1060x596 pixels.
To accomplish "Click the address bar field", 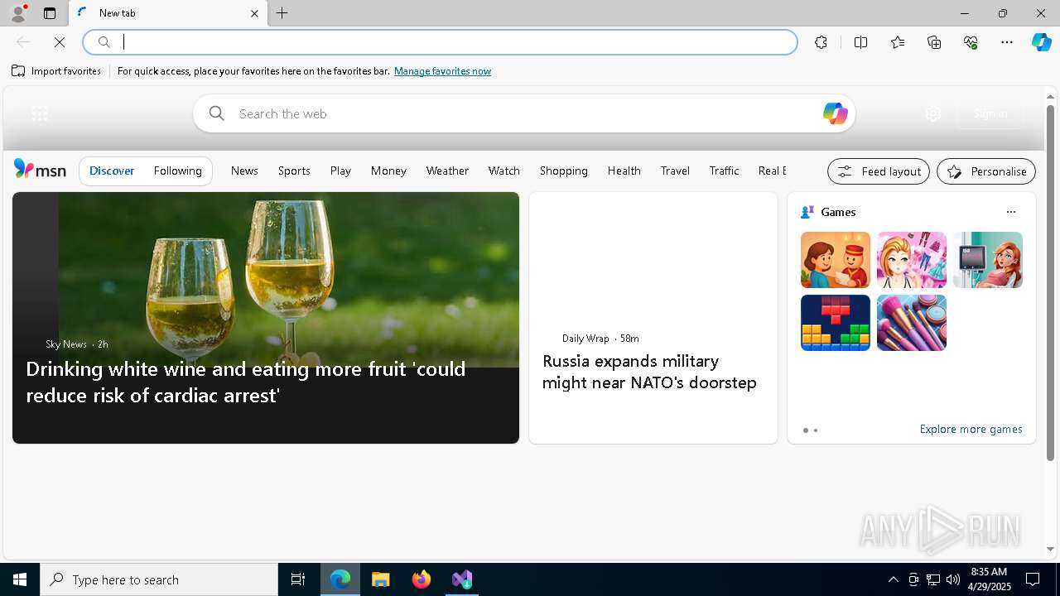I will pyautogui.click(x=441, y=42).
